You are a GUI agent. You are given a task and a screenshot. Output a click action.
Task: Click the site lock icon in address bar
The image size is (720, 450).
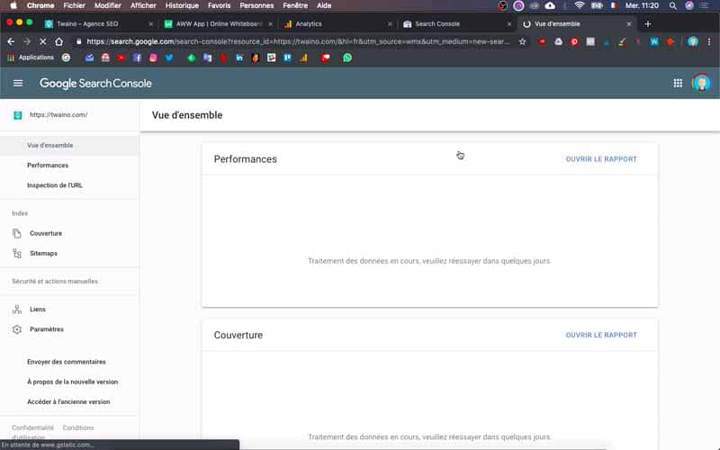click(78, 41)
